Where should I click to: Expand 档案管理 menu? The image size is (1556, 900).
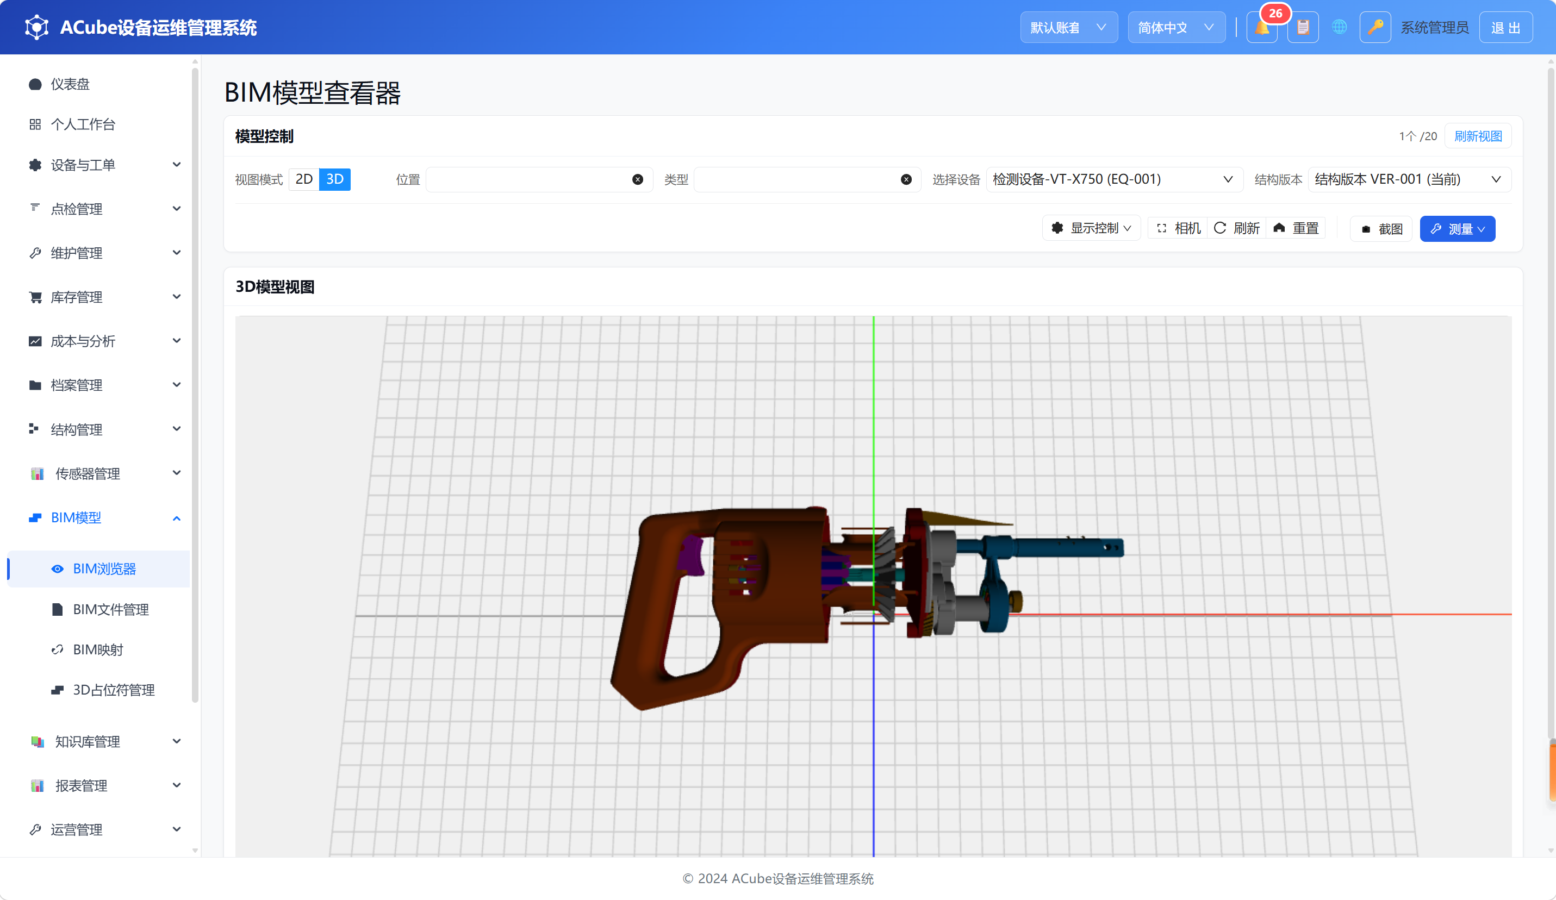click(99, 385)
